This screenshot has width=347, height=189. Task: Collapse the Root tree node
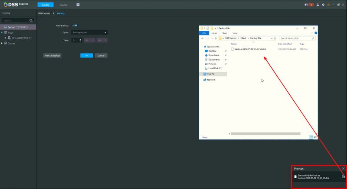pos(2,32)
